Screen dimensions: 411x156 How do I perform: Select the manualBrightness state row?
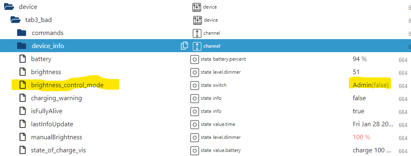[x=205, y=137]
